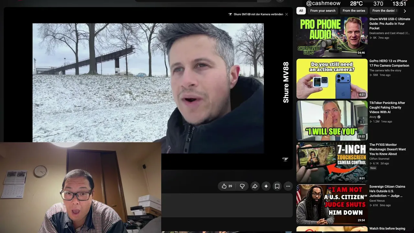Click the sparkle Ask icon below the video

(266, 186)
